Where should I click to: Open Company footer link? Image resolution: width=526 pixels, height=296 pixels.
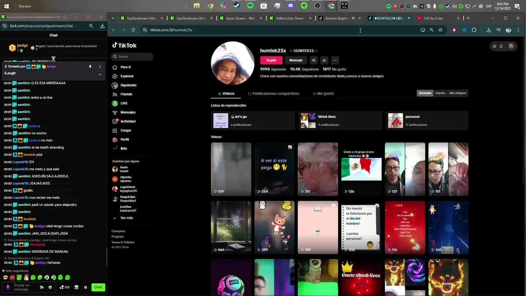[x=118, y=231]
